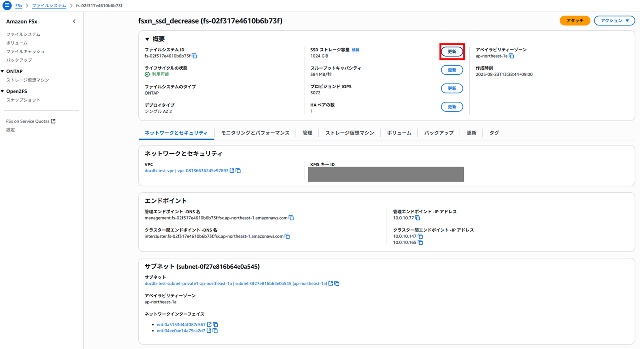Image resolution: width=640 pixels, height=349 pixels.
Task: Open network interface eni-0a5153d44f087c567 link
Action: [181, 325]
